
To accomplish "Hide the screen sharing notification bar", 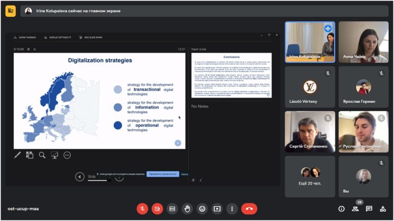I will pos(185,174).
